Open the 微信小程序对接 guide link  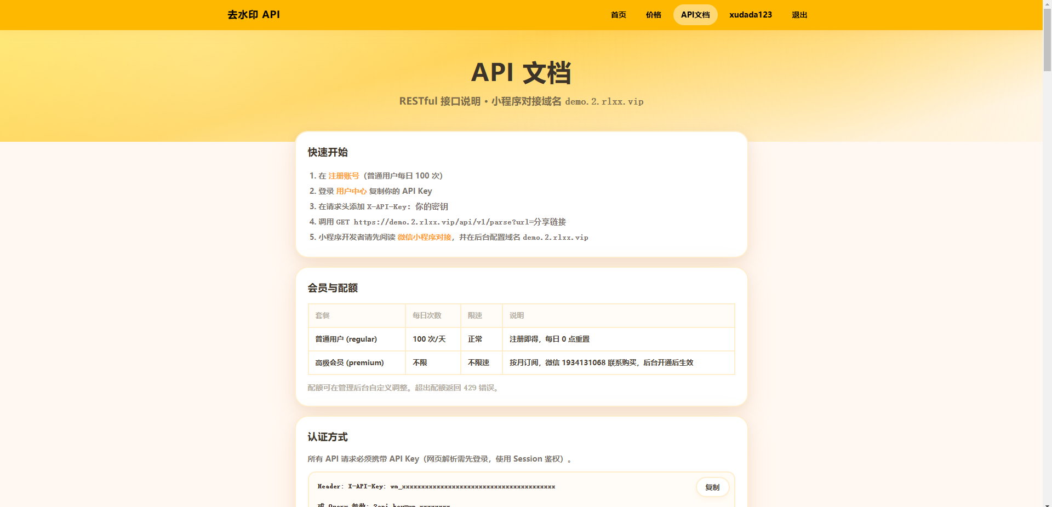(424, 237)
